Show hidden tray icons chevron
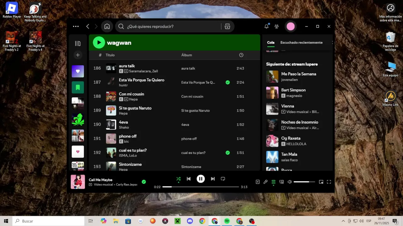403x226 pixels. click(x=343, y=221)
